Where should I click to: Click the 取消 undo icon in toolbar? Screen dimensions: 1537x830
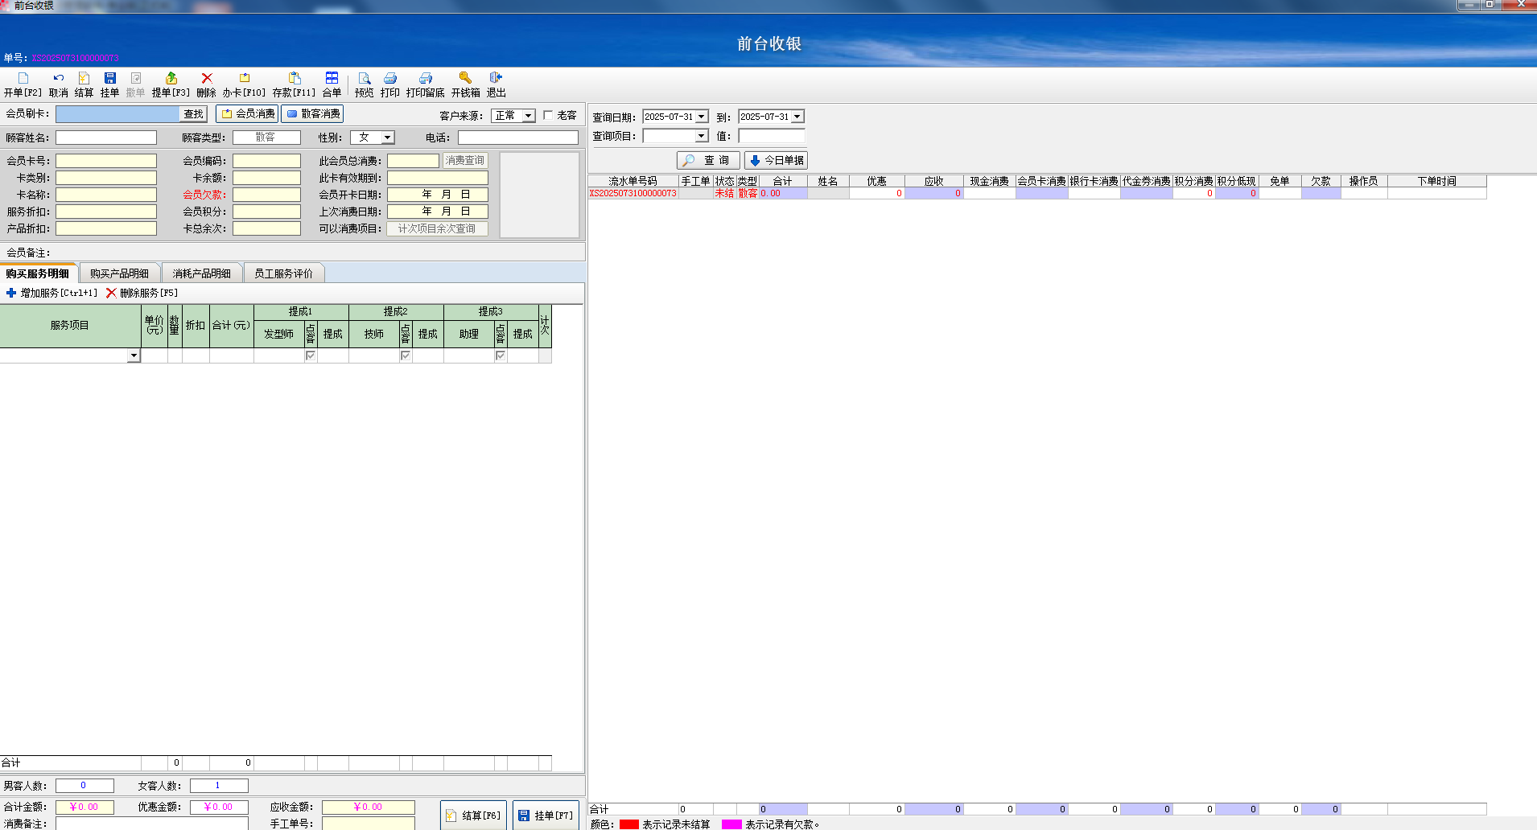[59, 79]
